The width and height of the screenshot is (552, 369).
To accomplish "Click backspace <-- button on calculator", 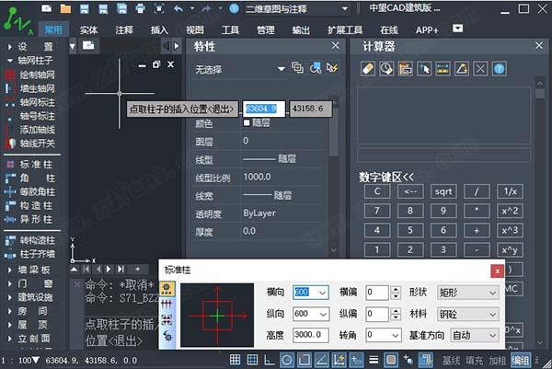I will coord(410,191).
